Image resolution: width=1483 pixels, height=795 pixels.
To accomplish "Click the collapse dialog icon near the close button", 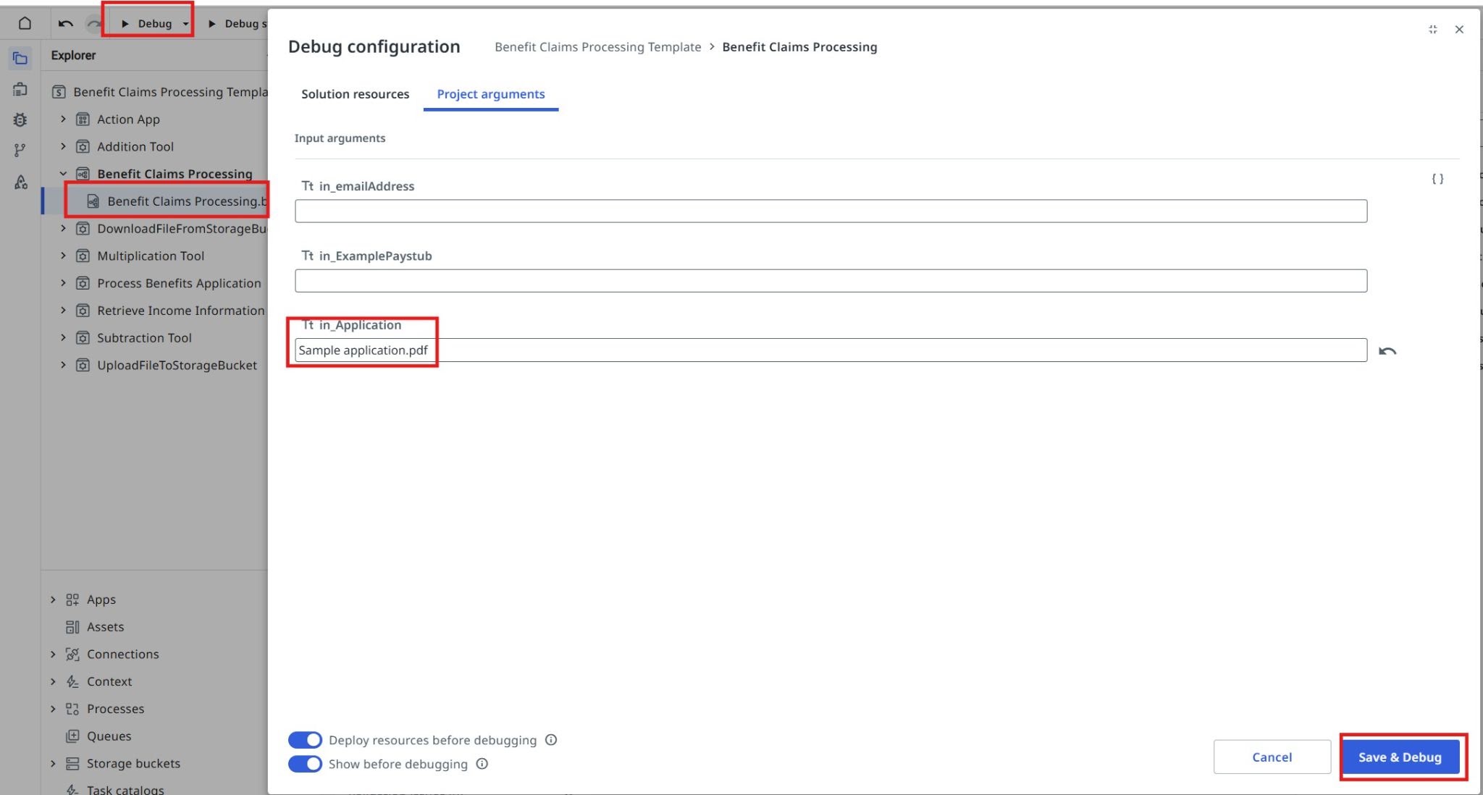I will 1432,29.
